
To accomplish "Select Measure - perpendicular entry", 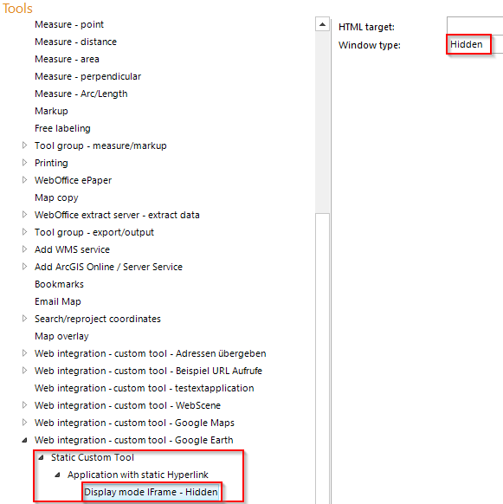I will coord(87,76).
